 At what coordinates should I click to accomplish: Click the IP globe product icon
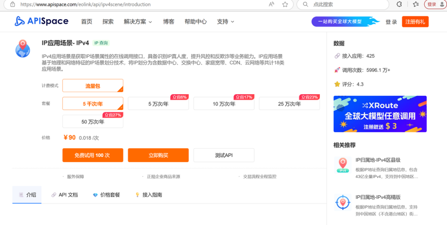[23, 48]
